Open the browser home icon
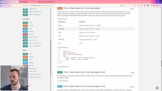 11,5
